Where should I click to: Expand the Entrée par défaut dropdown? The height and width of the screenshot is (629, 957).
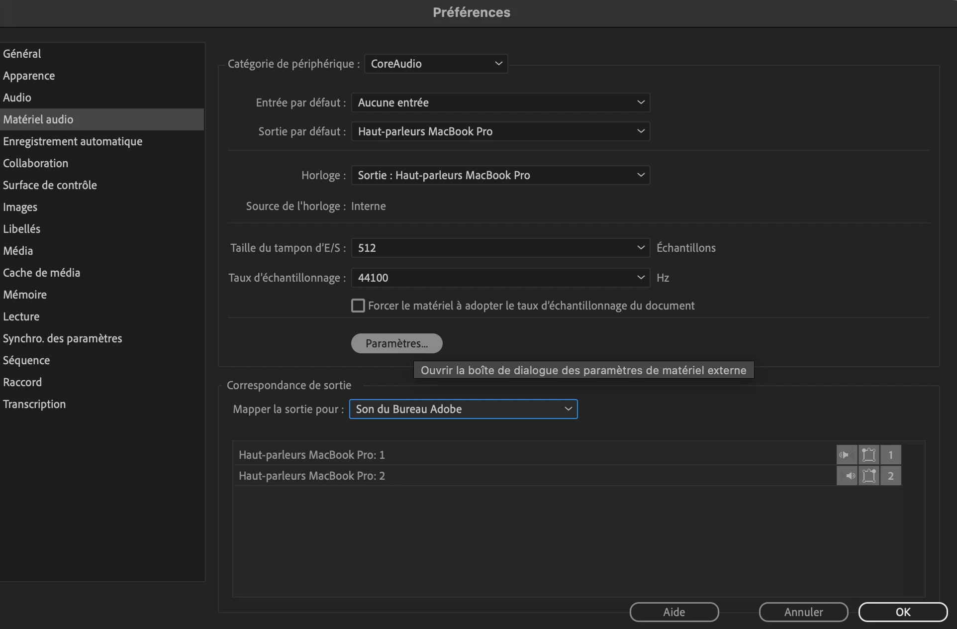click(500, 103)
